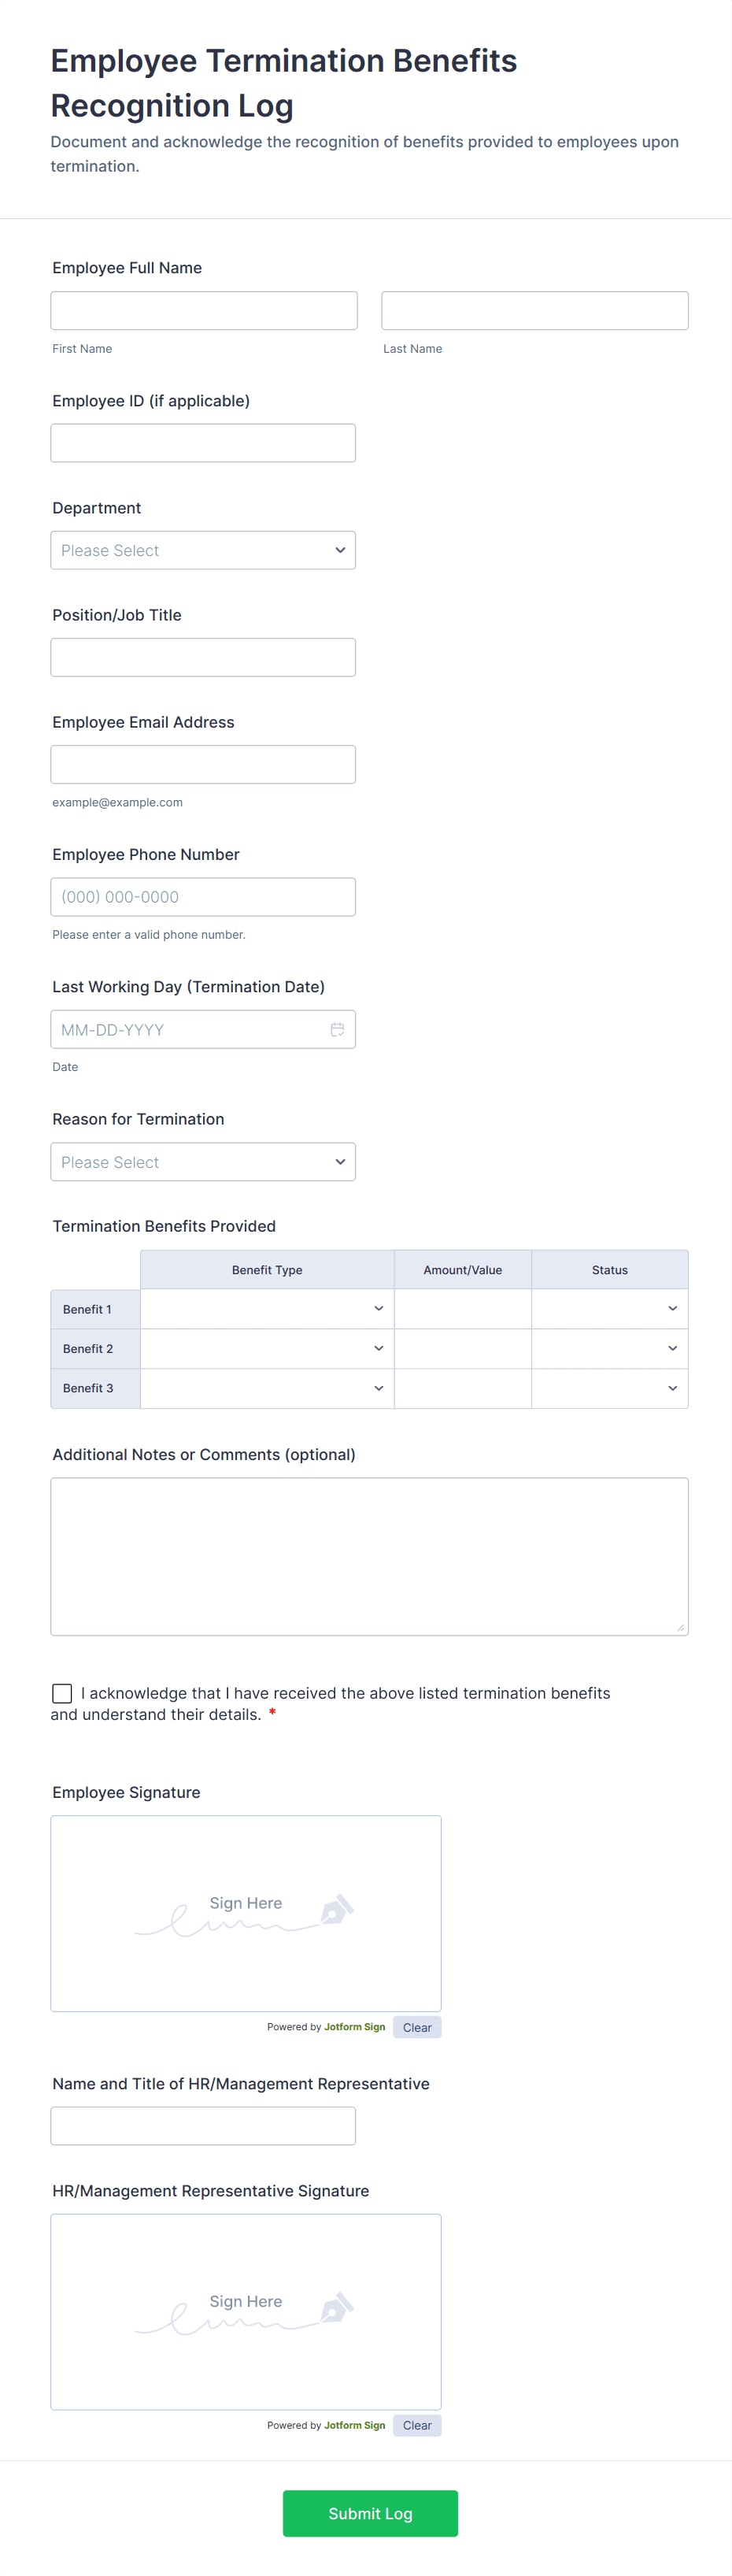The height and width of the screenshot is (2576, 732).
Task: Click the First Name input field
Action: [204, 311]
